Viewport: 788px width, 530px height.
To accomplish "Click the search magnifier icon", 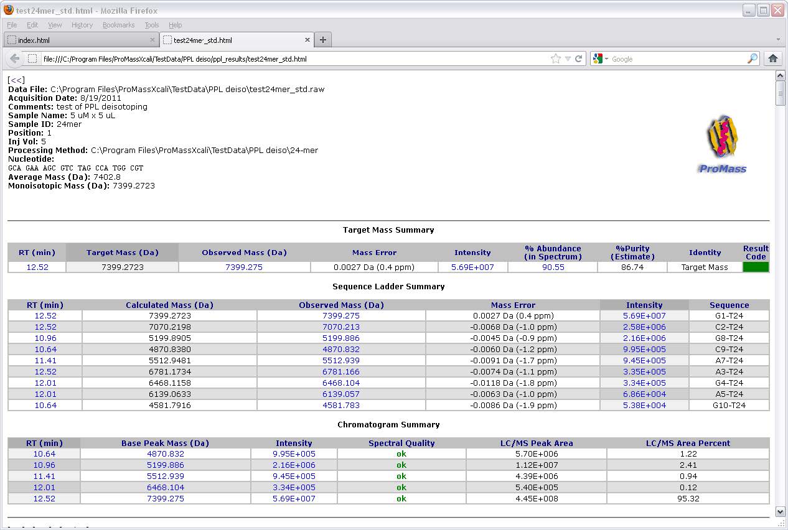I will [x=753, y=58].
